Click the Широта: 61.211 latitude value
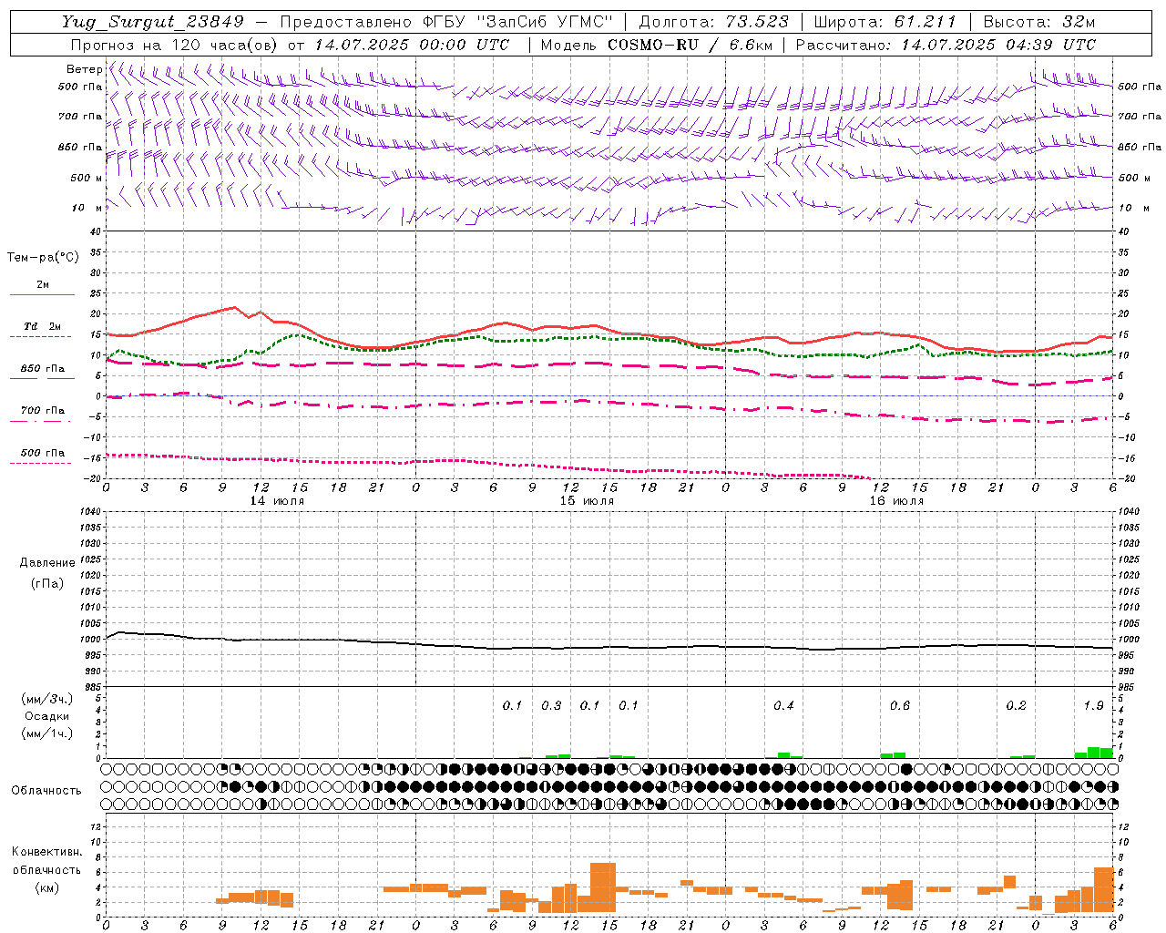The height and width of the screenshot is (933, 1166). click(x=885, y=23)
